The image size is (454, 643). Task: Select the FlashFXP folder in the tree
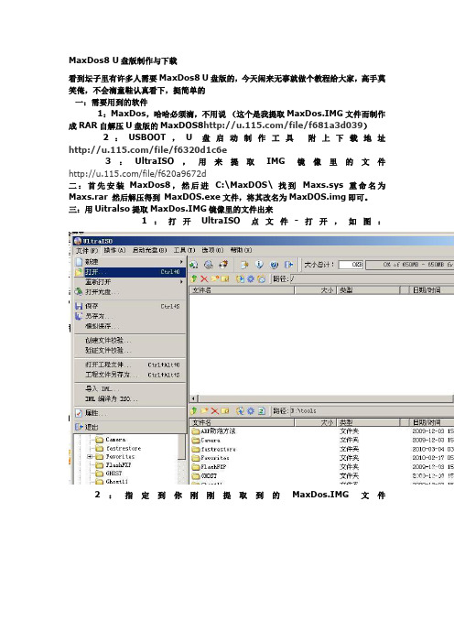point(113,465)
